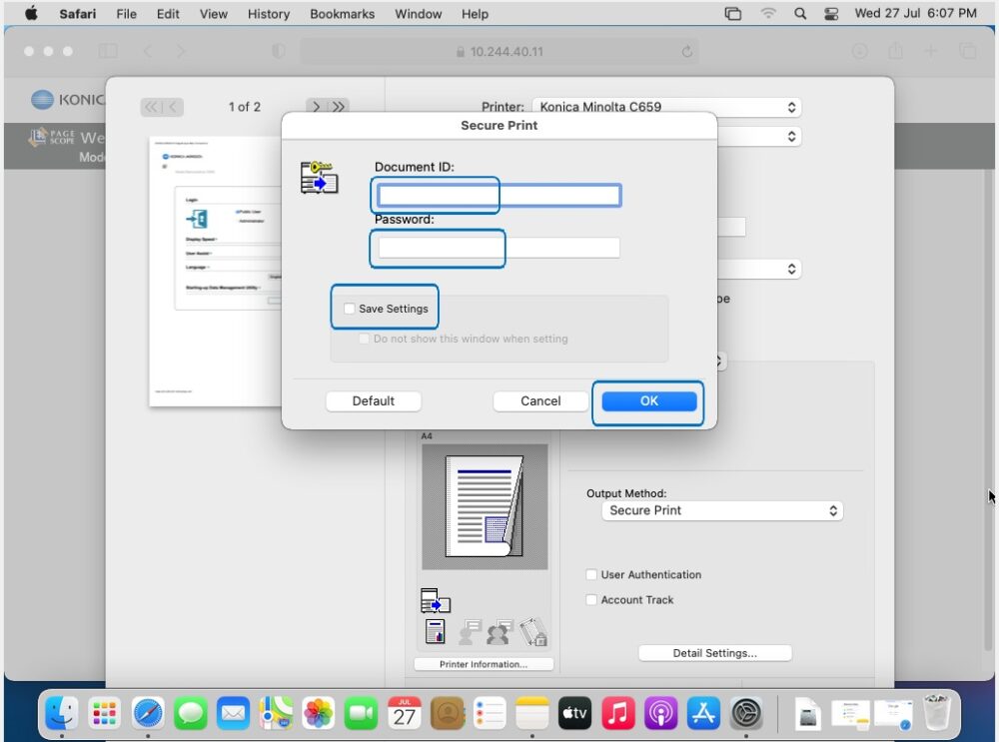
Task: Open Safari from the Dock
Action: click(x=148, y=713)
